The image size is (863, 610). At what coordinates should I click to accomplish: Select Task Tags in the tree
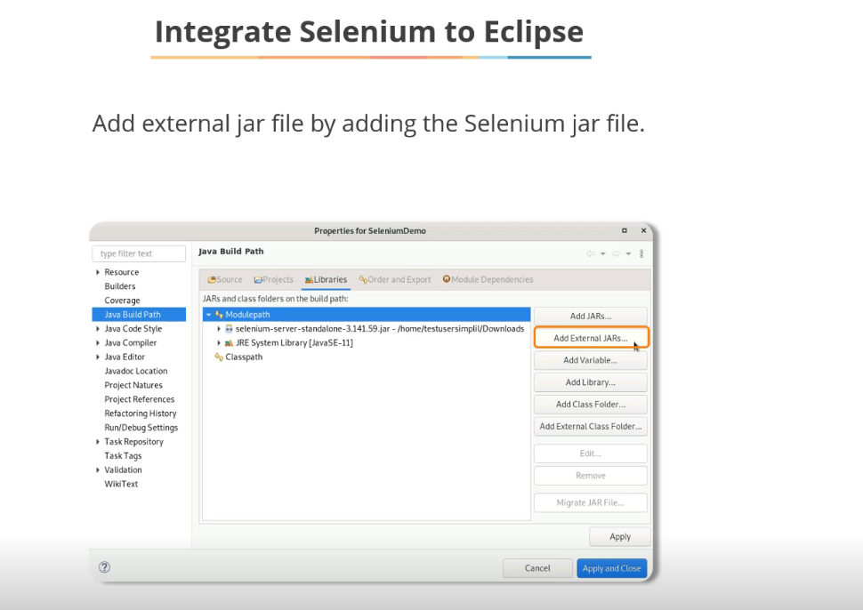pos(123,456)
